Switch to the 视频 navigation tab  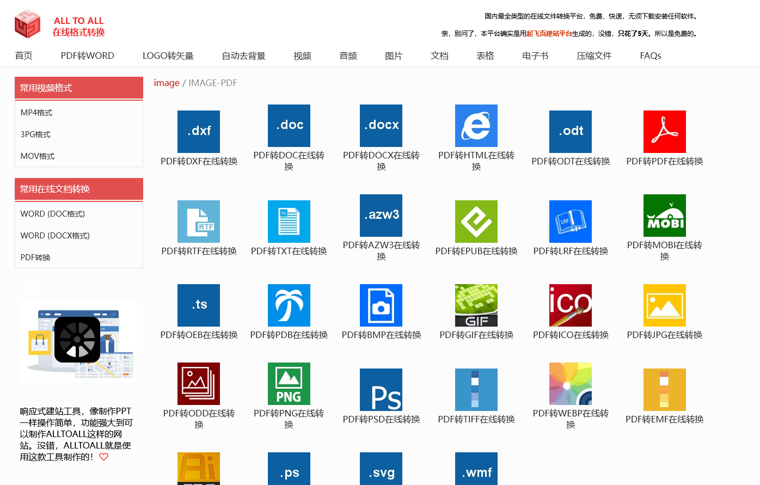pos(302,56)
